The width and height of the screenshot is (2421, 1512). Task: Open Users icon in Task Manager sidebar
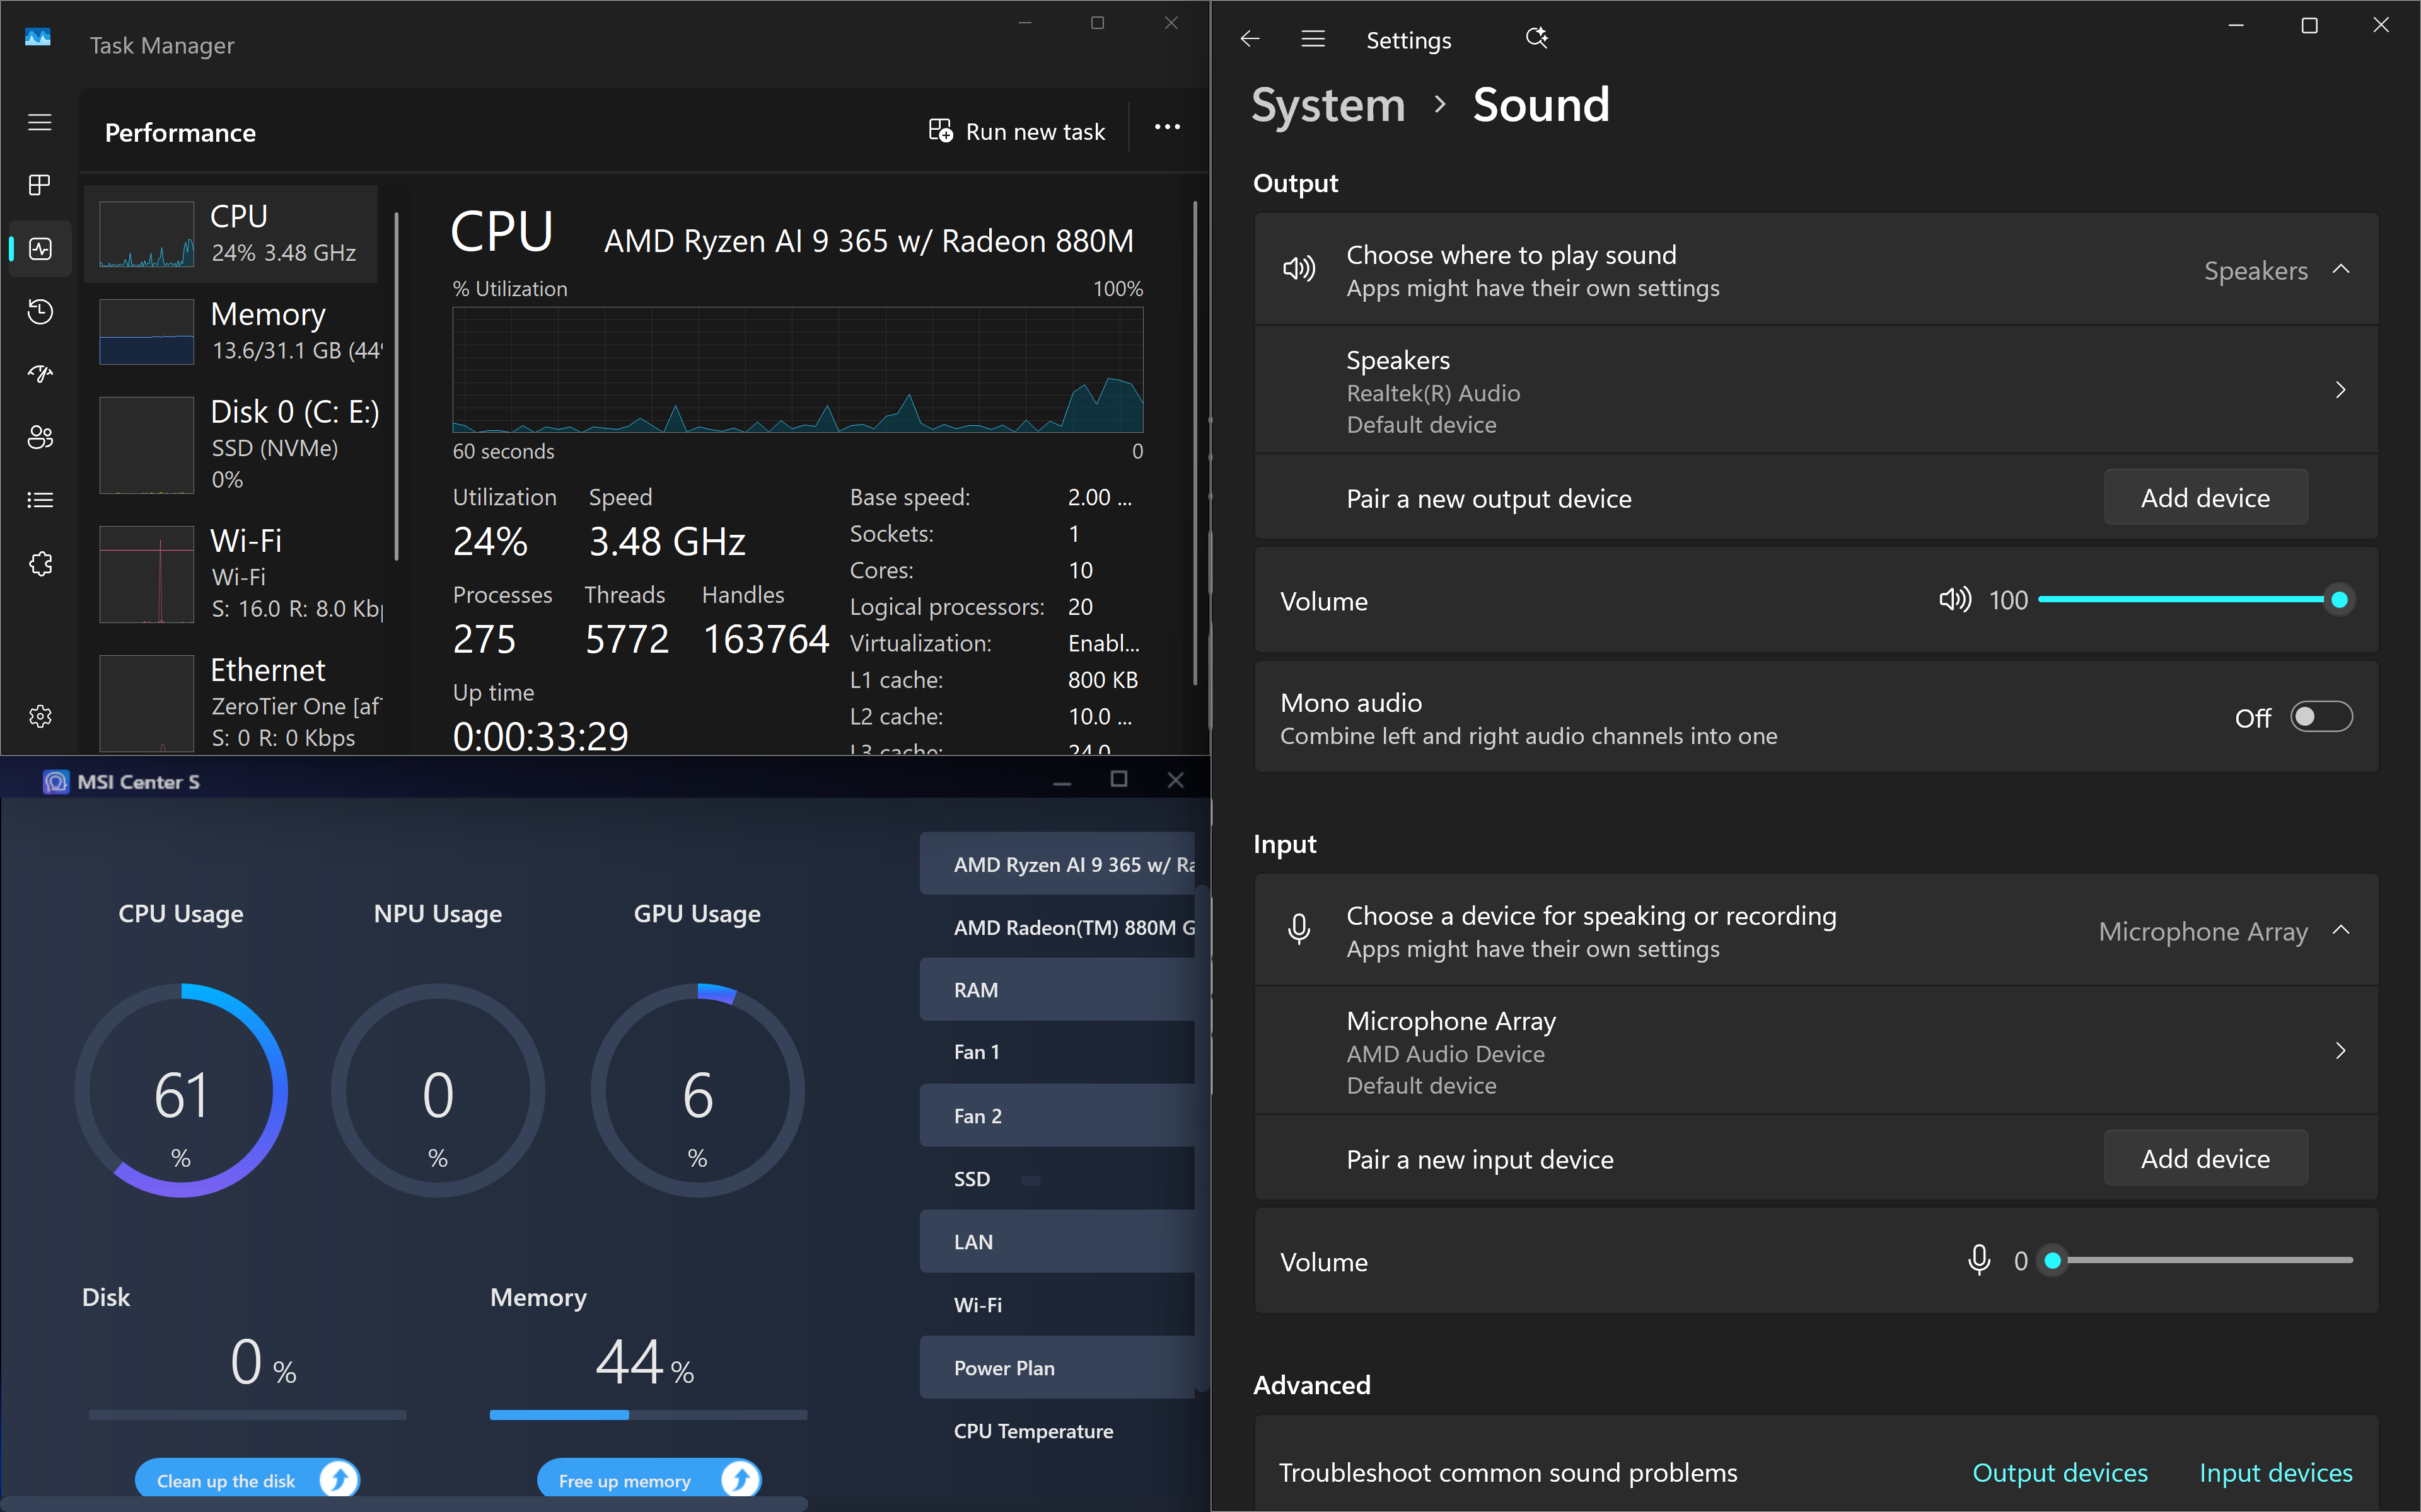coord(40,437)
